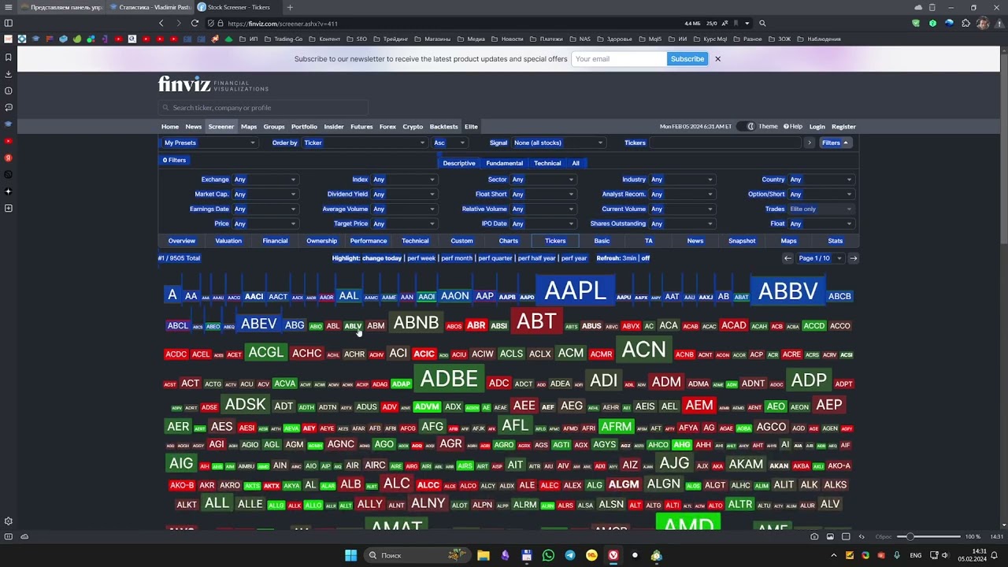The height and width of the screenshot is (567, 1008).
Task: Open the Portfolio navigation item
Action: pyautogui.click(x=304, y=127)
